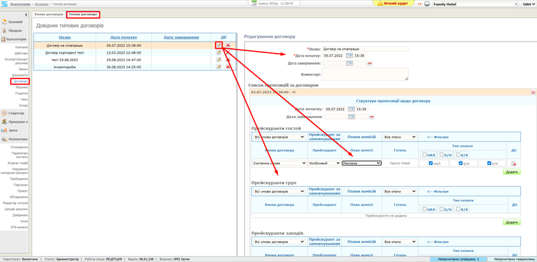Open guest pricelists 'Все отели' filter dropdown

[x=400, y=137]
